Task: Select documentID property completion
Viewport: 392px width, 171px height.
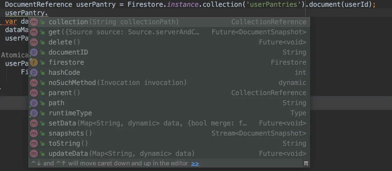Action: coord(169,52)
